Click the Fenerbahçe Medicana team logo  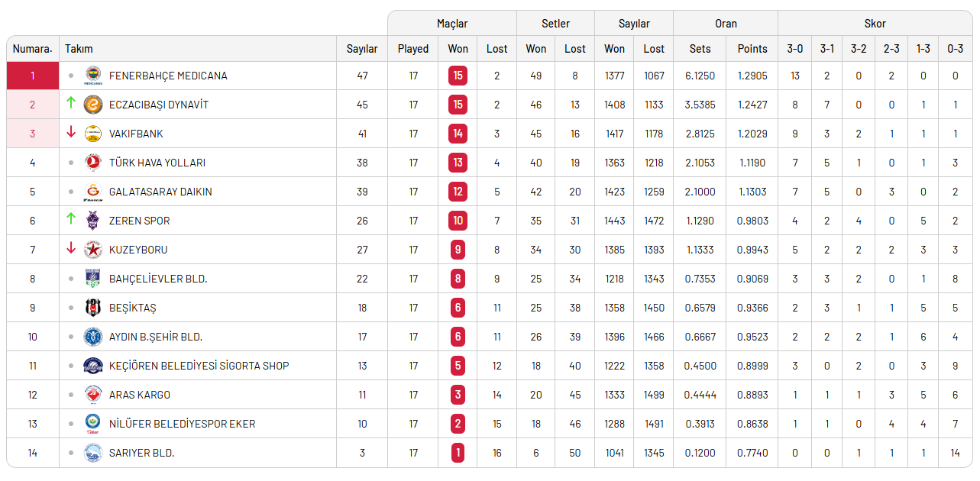coord(93,76)
